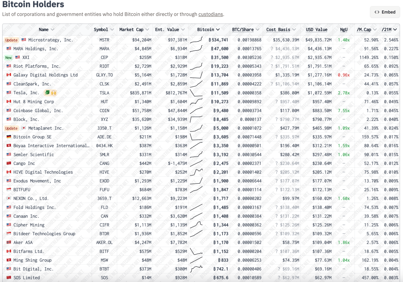403x282 pixels.
Task: Click HIVE Digital's Bitcoin sparkline chart
Action: point(196,172)
